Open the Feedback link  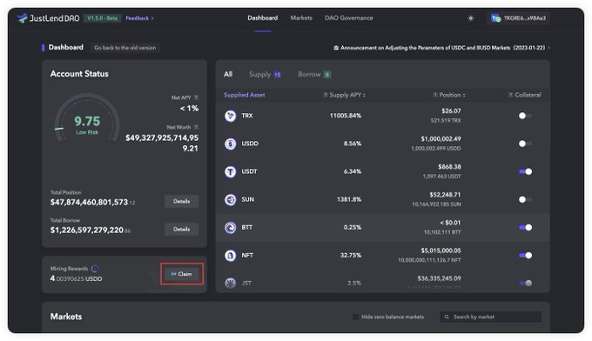click(x=139, y=18)
